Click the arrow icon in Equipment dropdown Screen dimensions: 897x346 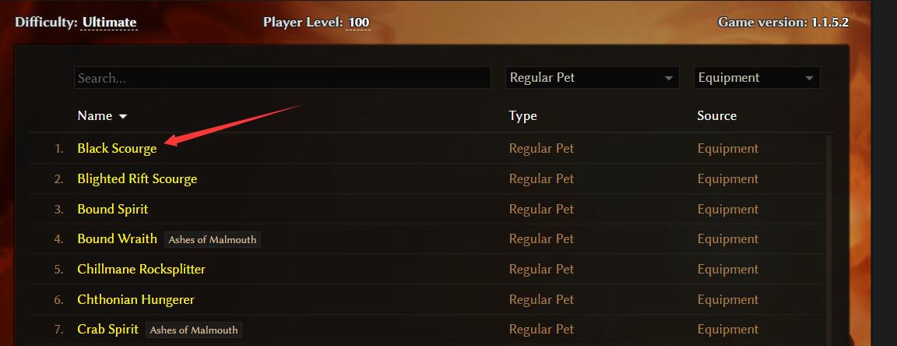(x=809, y=79)
